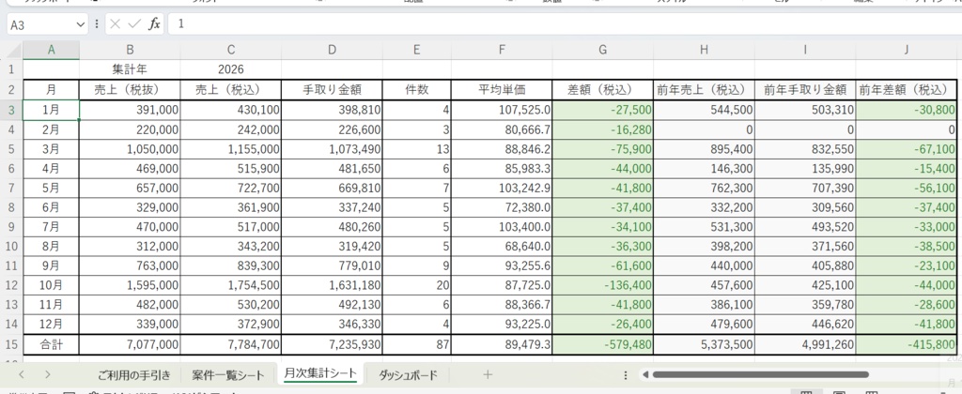
Task: Click cell with year 2026
Action: coord(231,69)
